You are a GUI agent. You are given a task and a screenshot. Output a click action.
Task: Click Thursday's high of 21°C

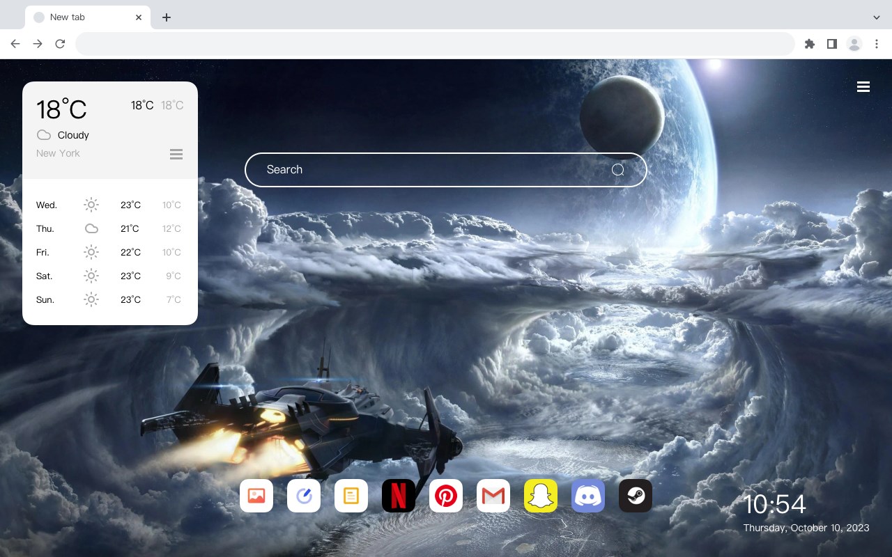coord(130,228)
